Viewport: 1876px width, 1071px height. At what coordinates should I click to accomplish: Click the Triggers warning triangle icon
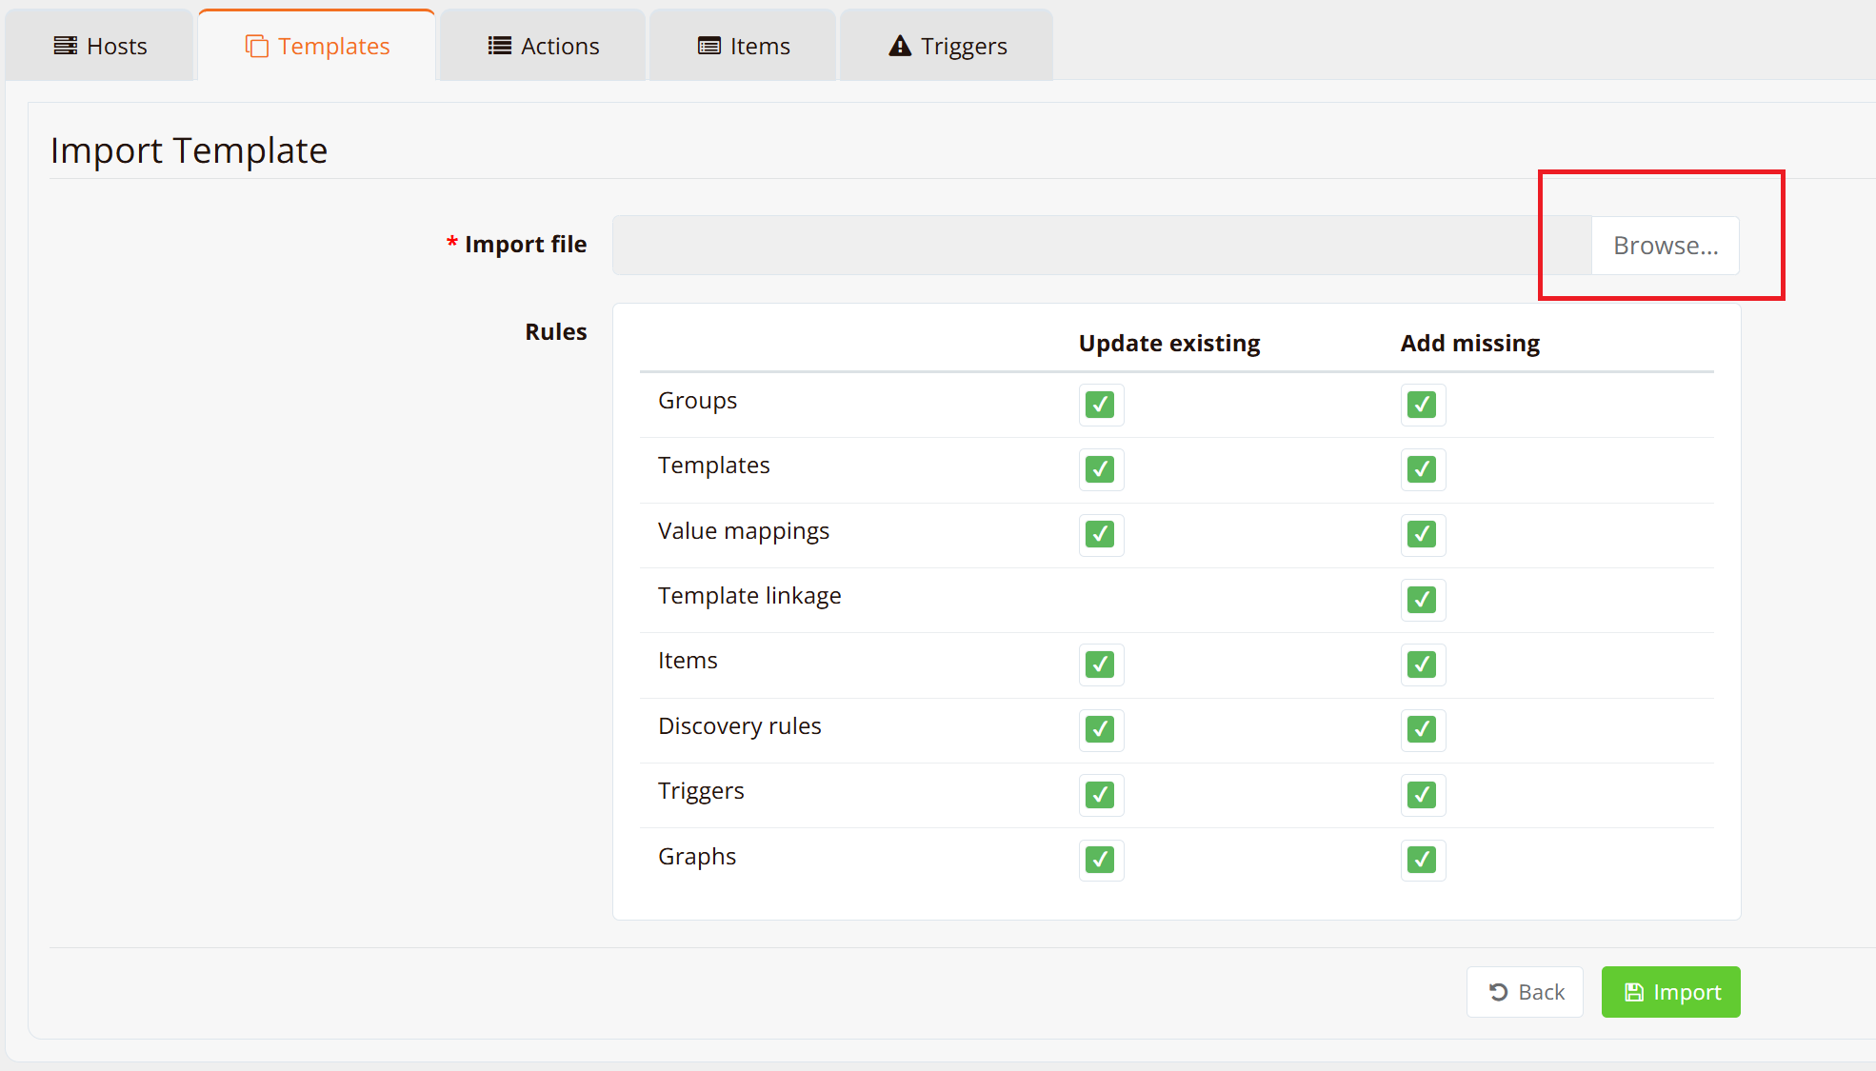tap(900, 46)
